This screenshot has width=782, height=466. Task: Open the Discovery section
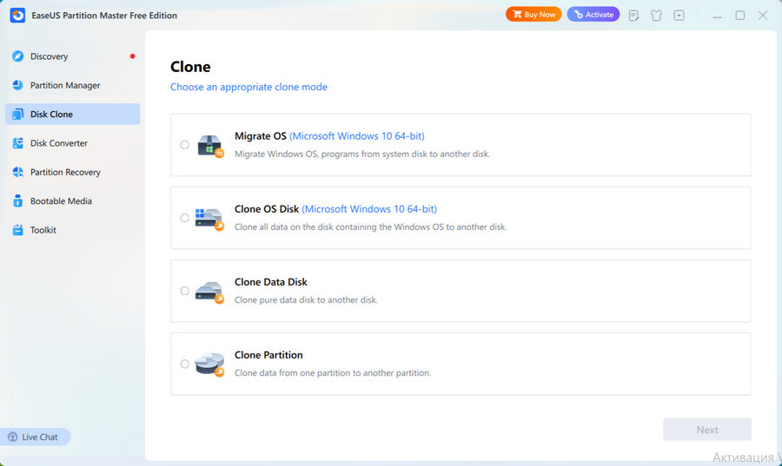pyautogui.click(x=73, y=56)
